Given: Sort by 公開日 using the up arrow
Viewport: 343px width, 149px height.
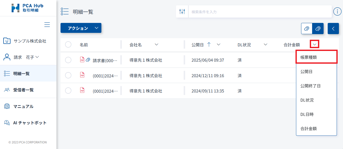Looking at the screenshot, I should (209, 45).
